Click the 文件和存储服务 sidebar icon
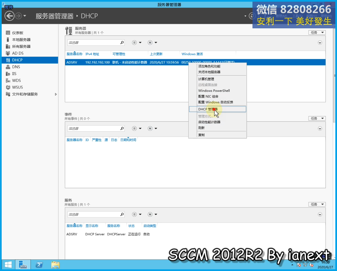The height and width of the screenshot is (271, 337). (8, 94)
